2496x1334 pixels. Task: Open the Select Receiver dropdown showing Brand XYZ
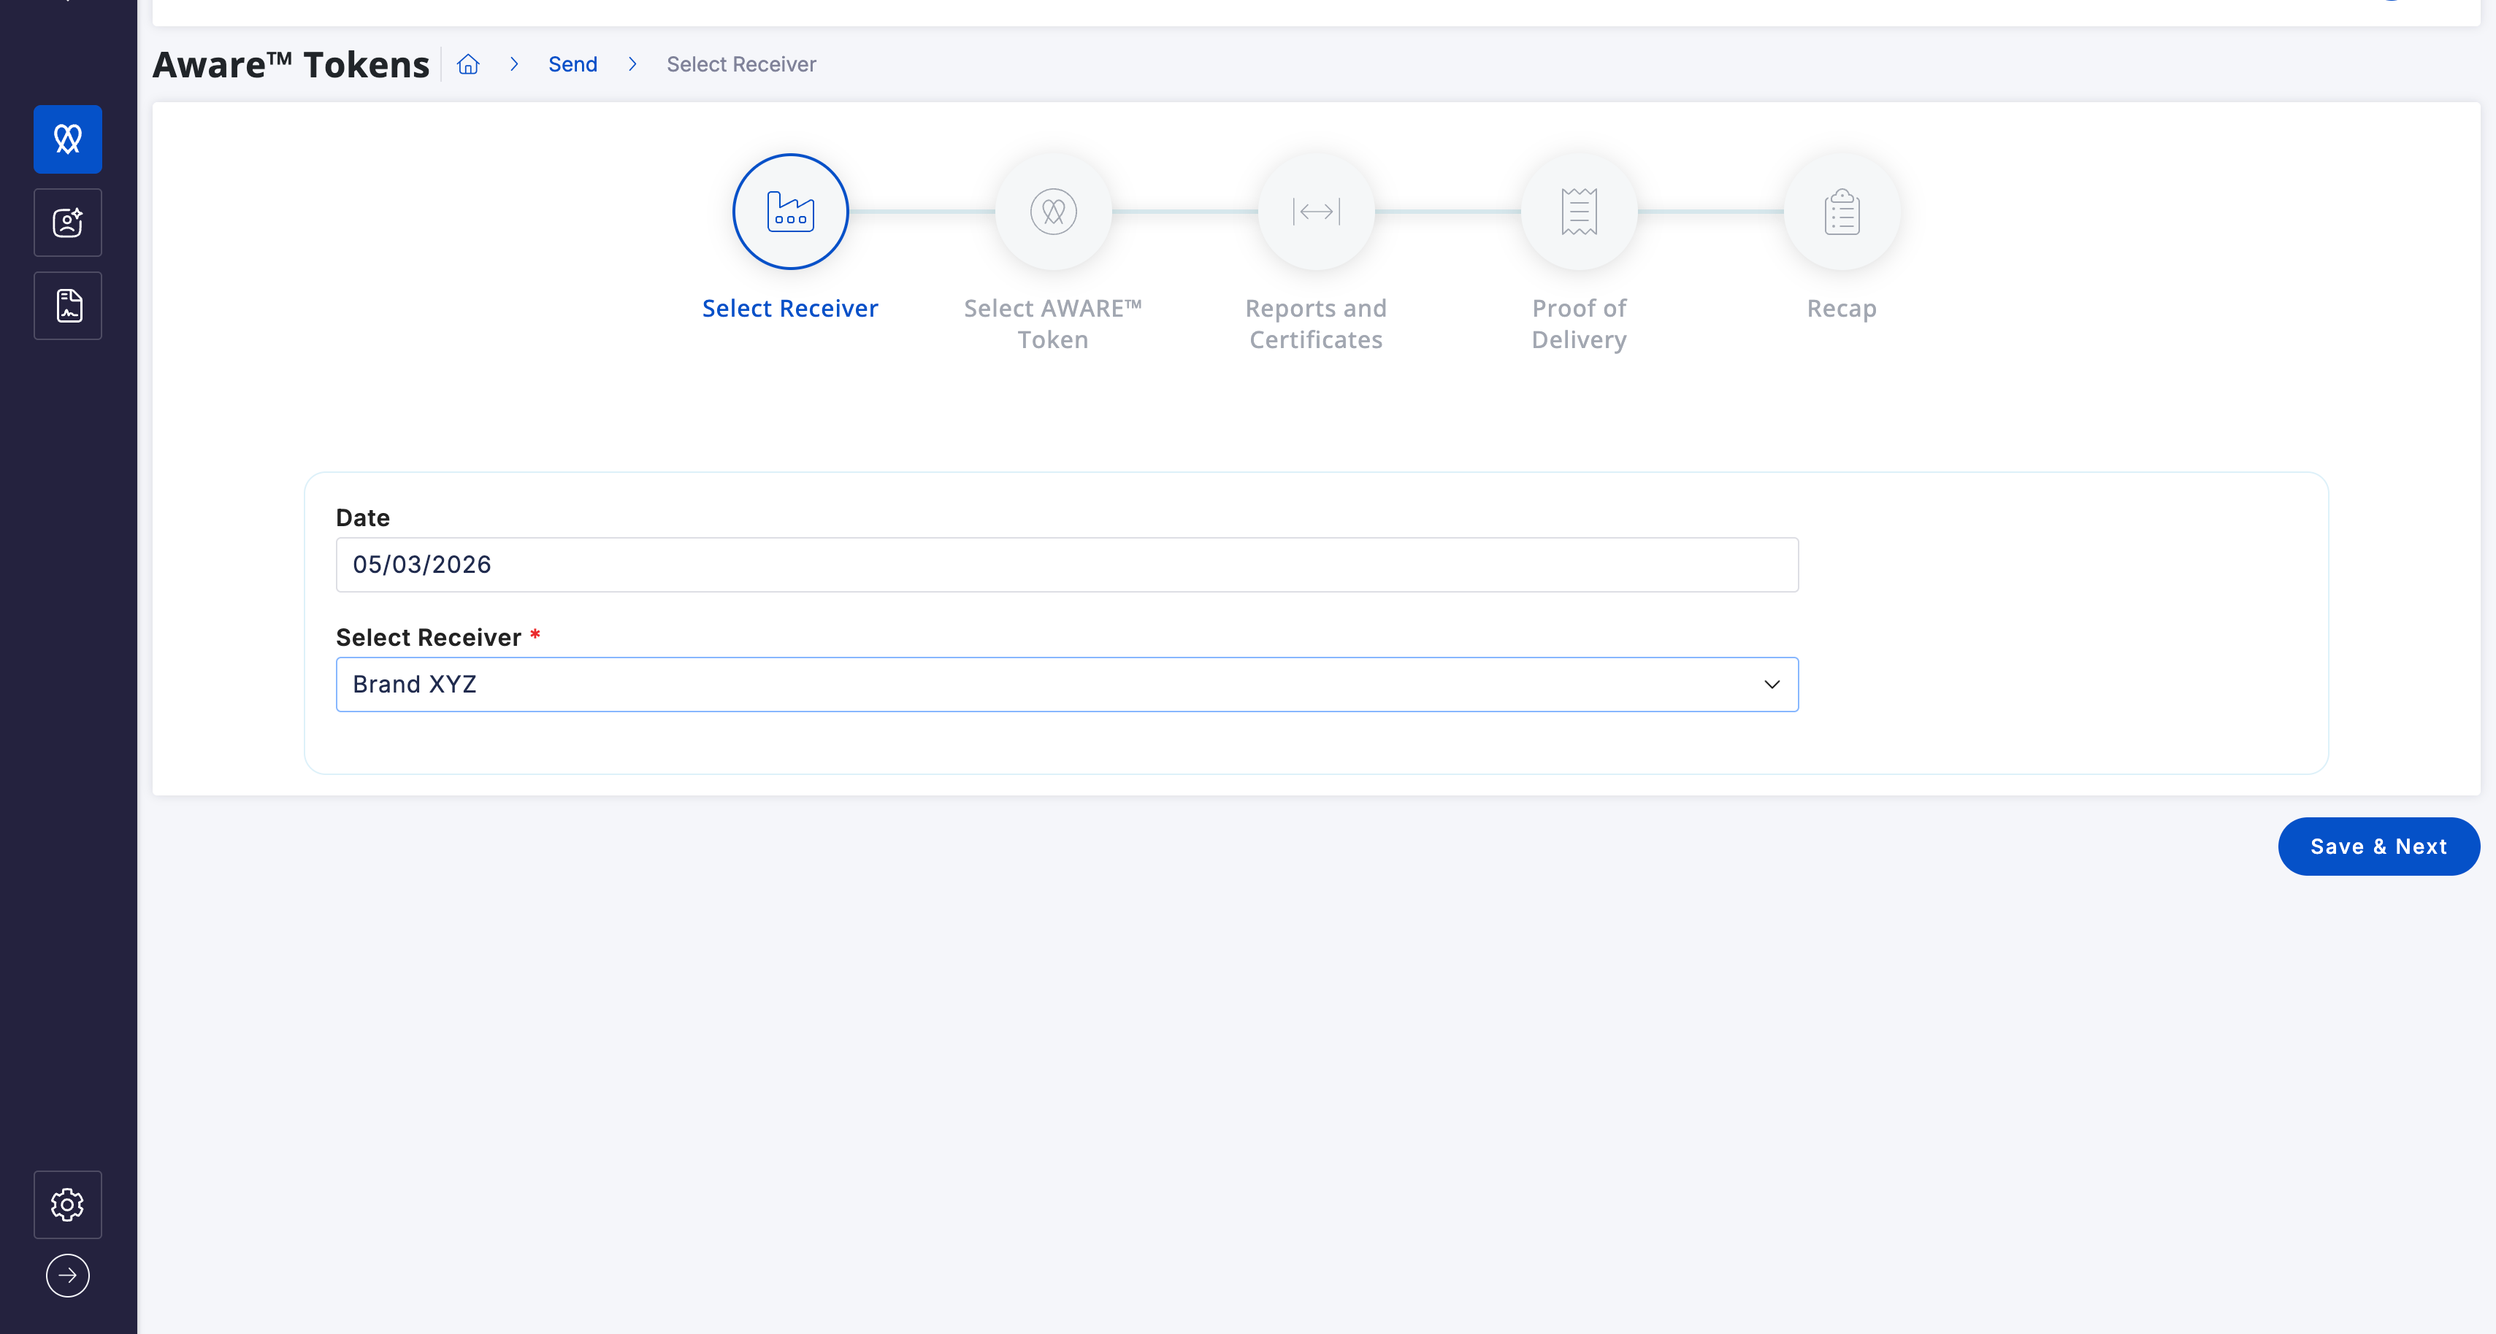click(1067, 685)
